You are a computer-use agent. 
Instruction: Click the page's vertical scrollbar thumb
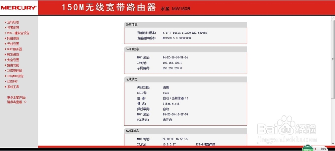click(333, 59)
